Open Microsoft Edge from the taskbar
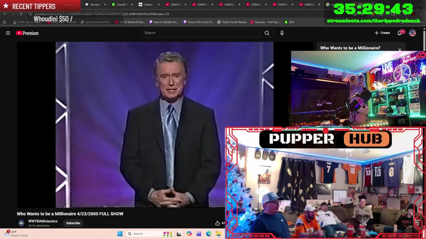The image size is (426, 239). [x=209, y=234]
